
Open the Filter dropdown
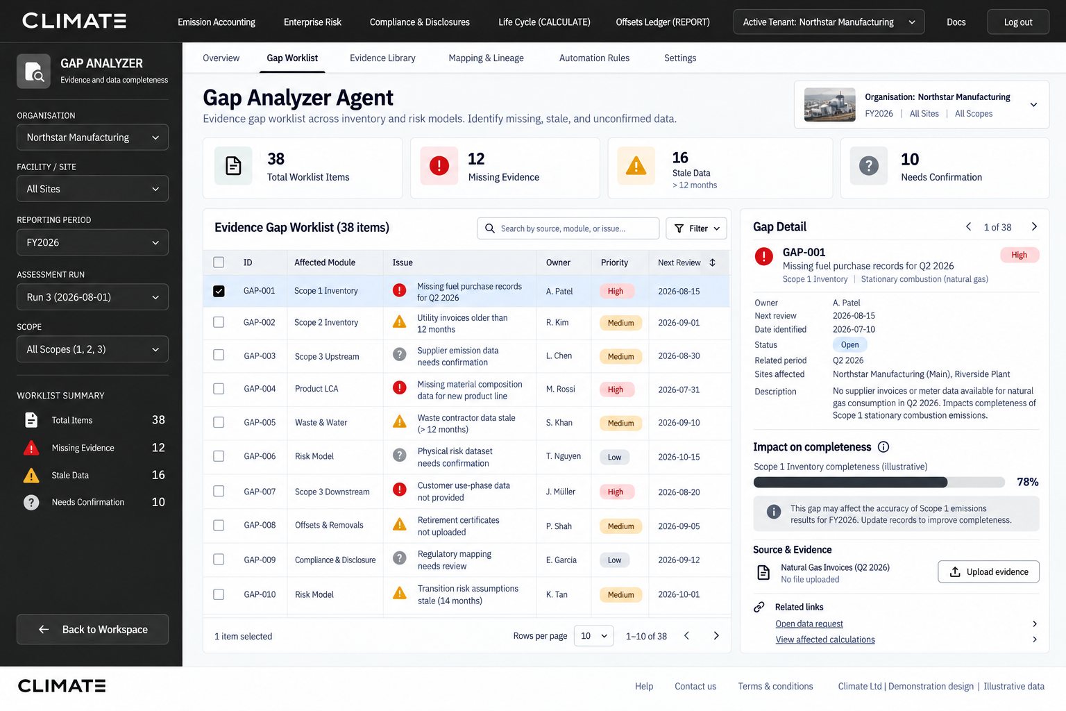pos(697,228)
